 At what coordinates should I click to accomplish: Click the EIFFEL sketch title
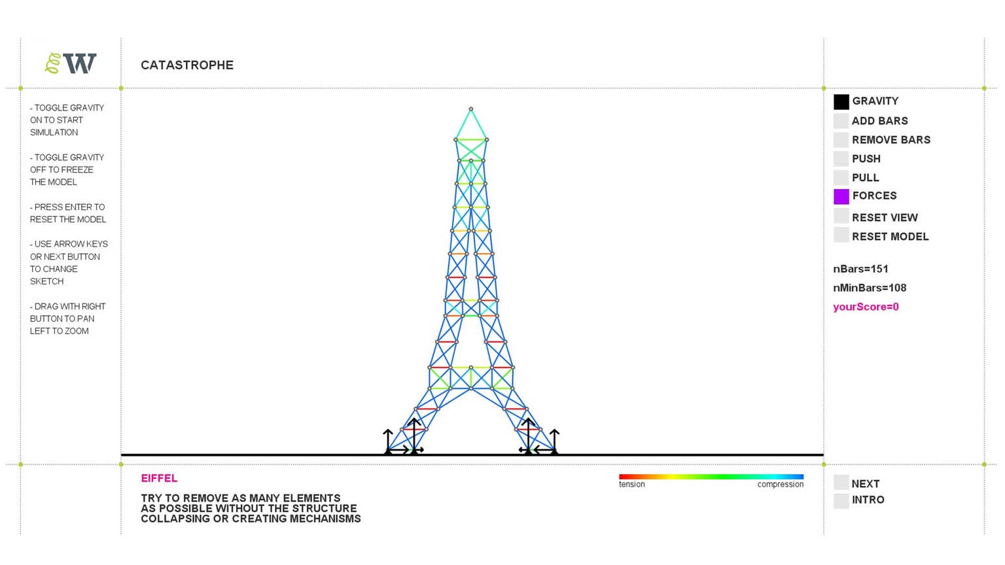click(159, 479)
